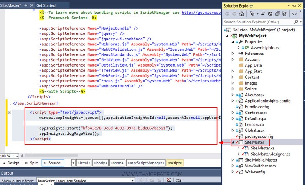Image resolution: width=305 pixels, height=185 pixels.
Task: Select the <asp:ScriptManager> tag navigator
Action: pyautogui.click(x=146, y=163)
